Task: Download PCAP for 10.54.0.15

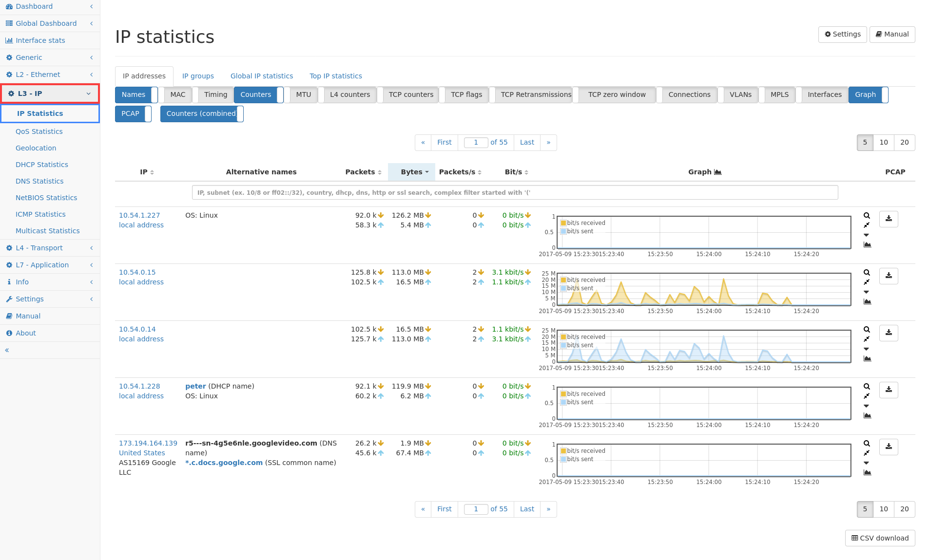Action: (889, 276)
